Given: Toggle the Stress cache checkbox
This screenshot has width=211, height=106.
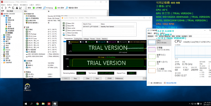Looking at the screenshot, I should [66, 28].
